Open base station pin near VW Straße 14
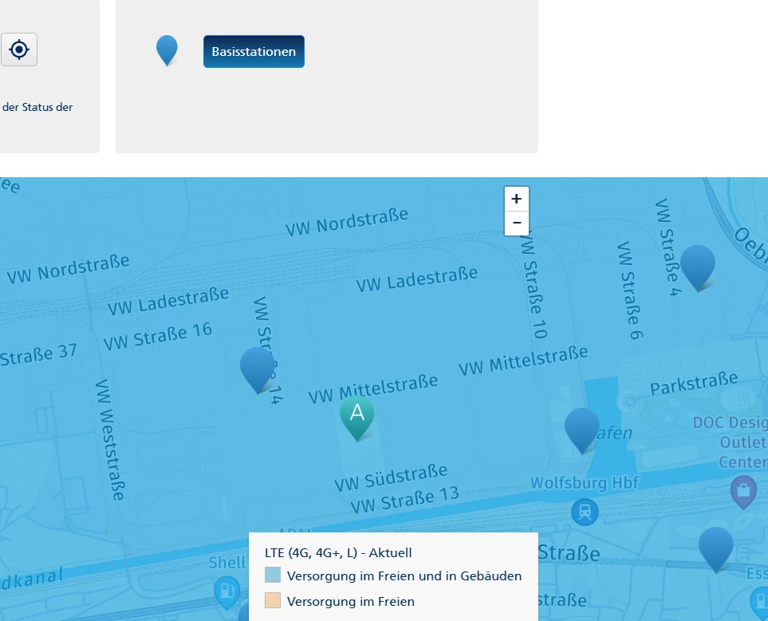This screenshot has height=621, width=768. pyautogui.click(x=258, y=370)
